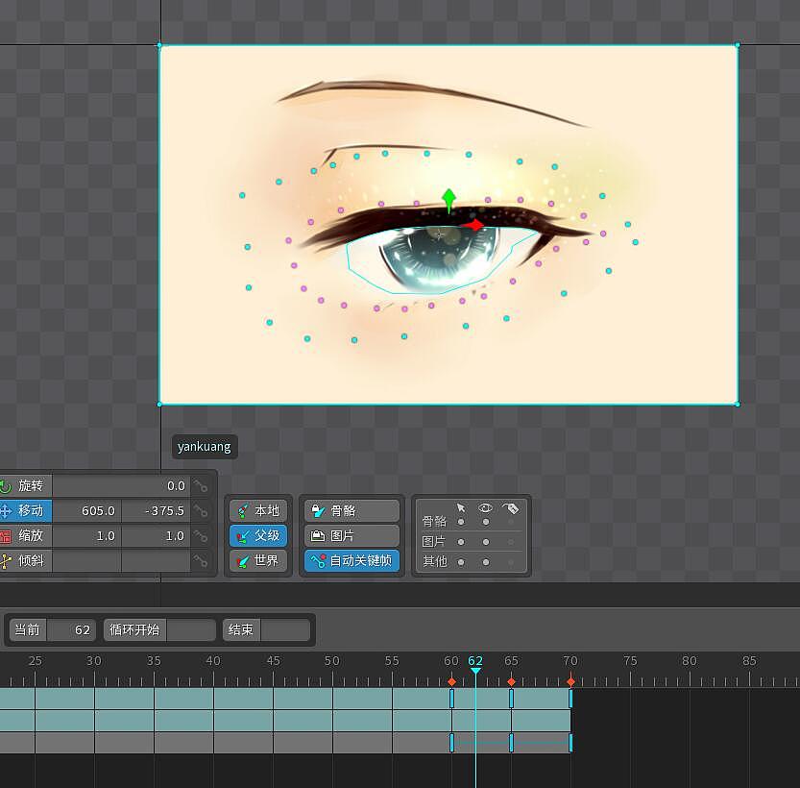800x788 pixels.
Task: Jump to frame 85 on timeline ruler
Action: pos(749,661)
